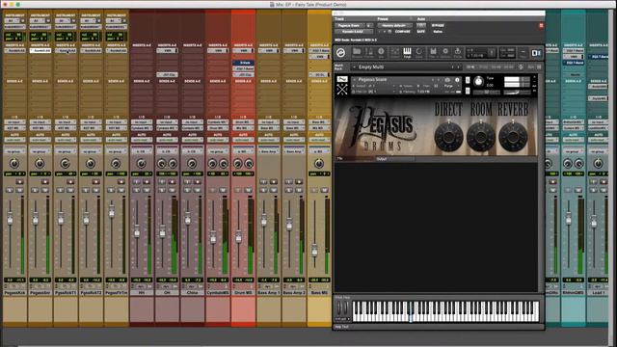Mute the Drum MS track
617x347 pixels.
tap(248, 191)
